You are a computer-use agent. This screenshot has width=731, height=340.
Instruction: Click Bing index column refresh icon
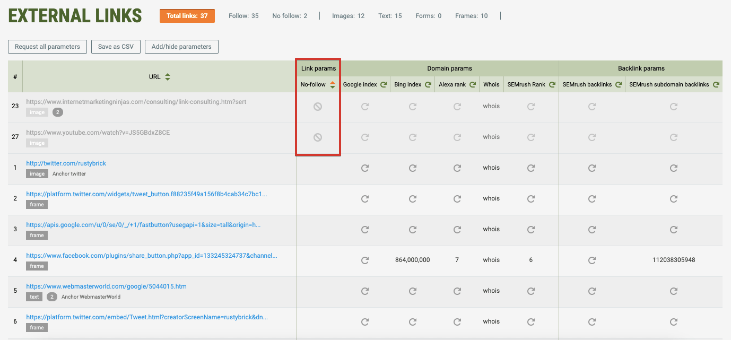(x=427, y=85)
